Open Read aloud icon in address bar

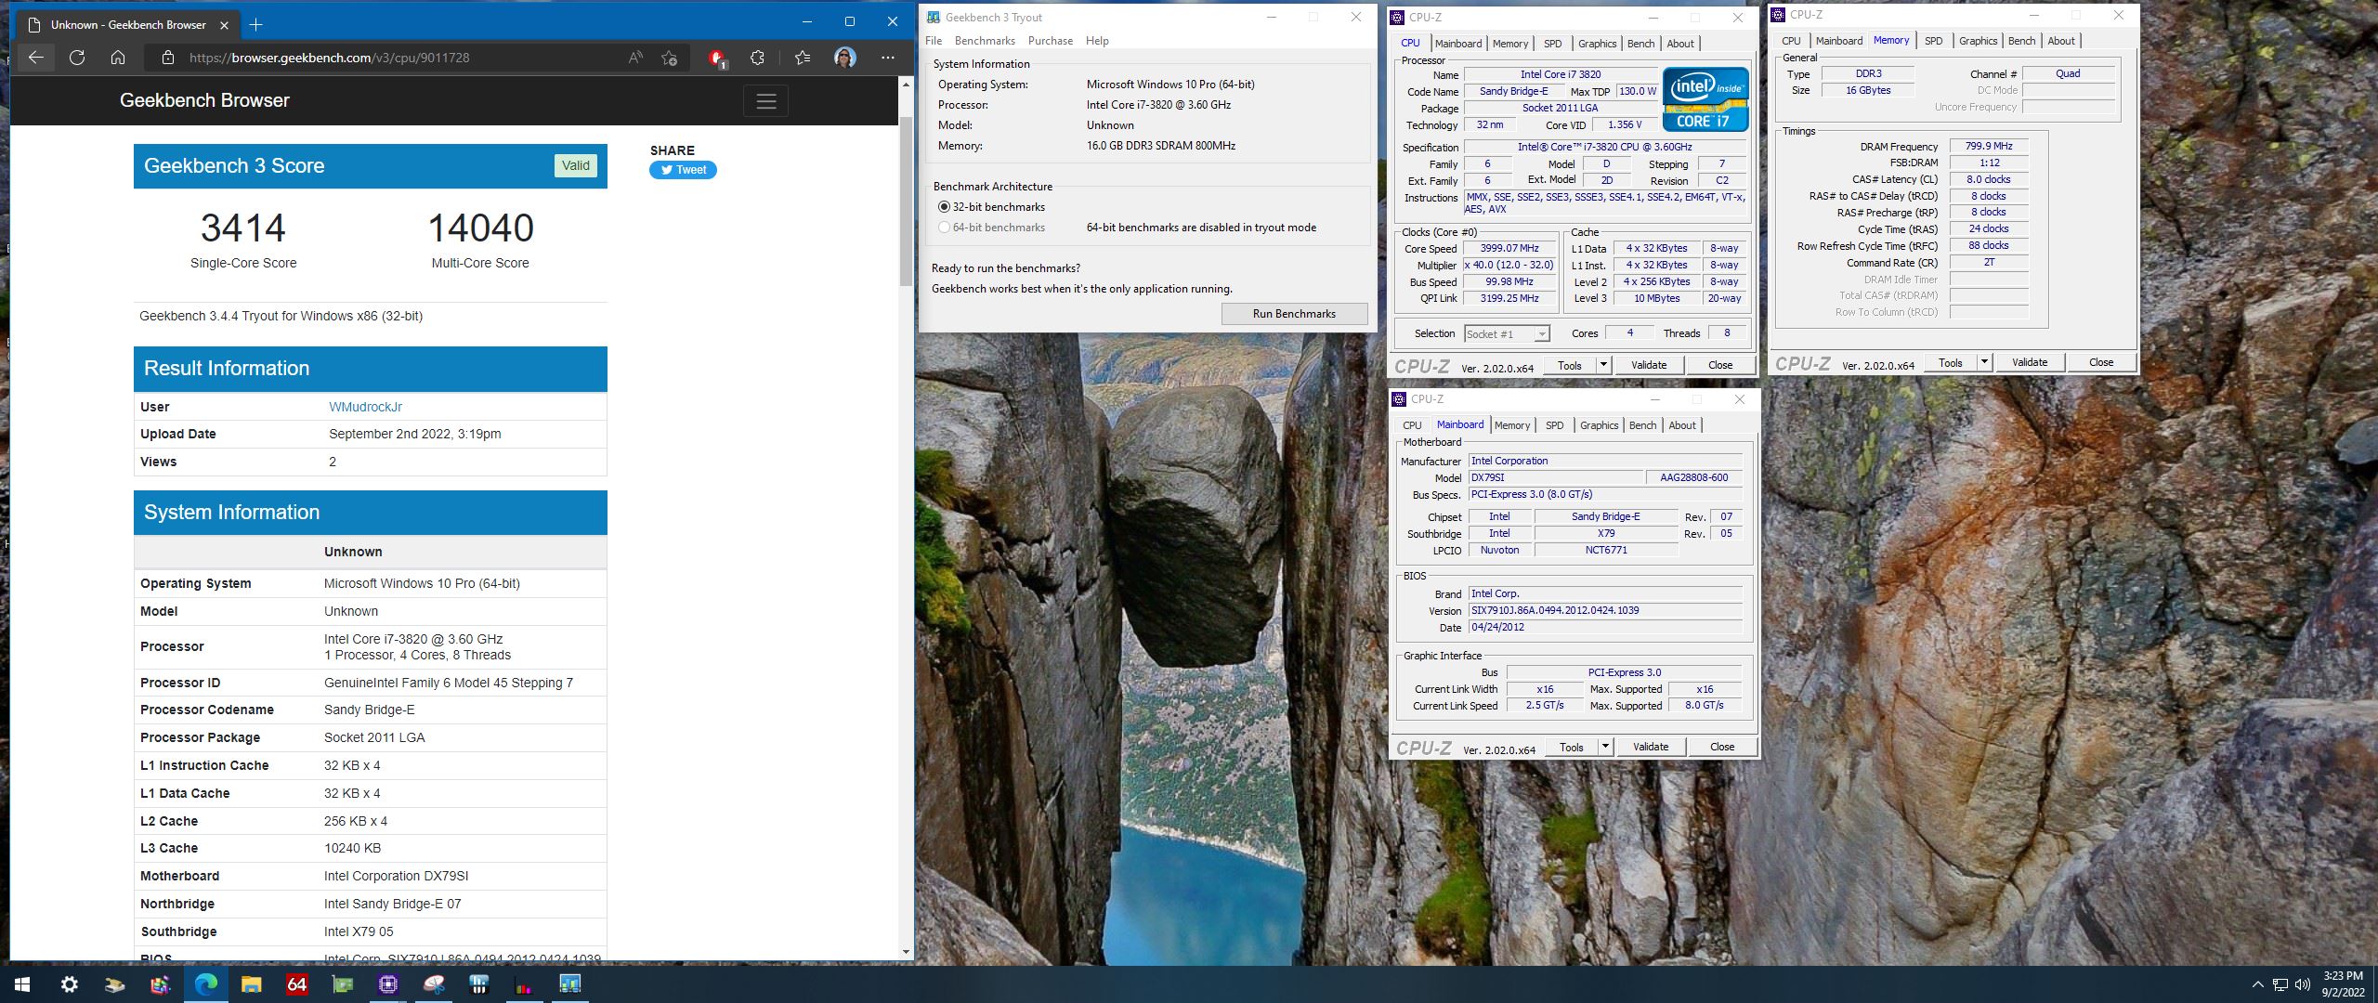(x=635, y=58)
